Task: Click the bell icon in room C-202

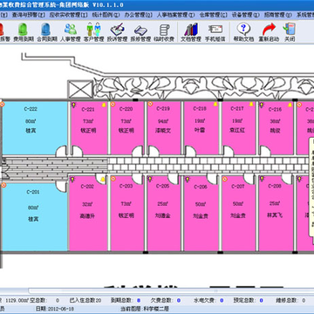Action: click(x=103, y=180)
